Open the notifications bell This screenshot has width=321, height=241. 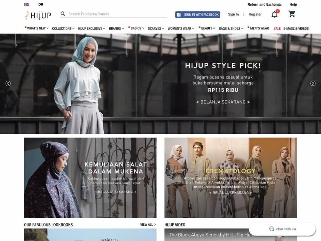coord(274,14)
